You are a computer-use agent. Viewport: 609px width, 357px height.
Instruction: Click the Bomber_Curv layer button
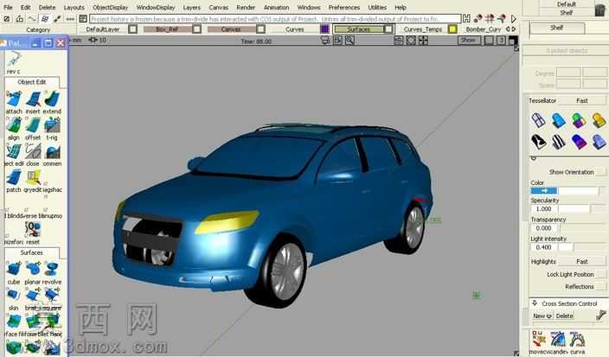[484, 29]
